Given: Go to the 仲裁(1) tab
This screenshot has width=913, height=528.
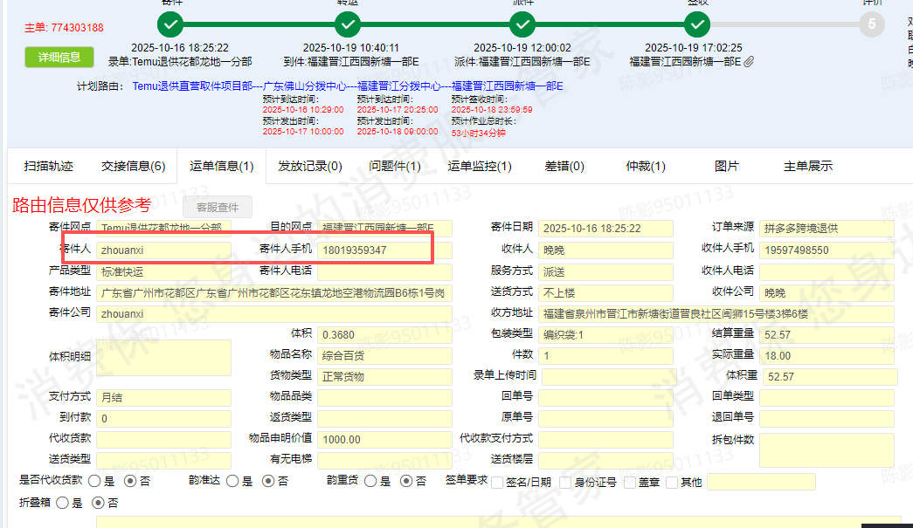Looking at the screenshot, I should point(646,166).
